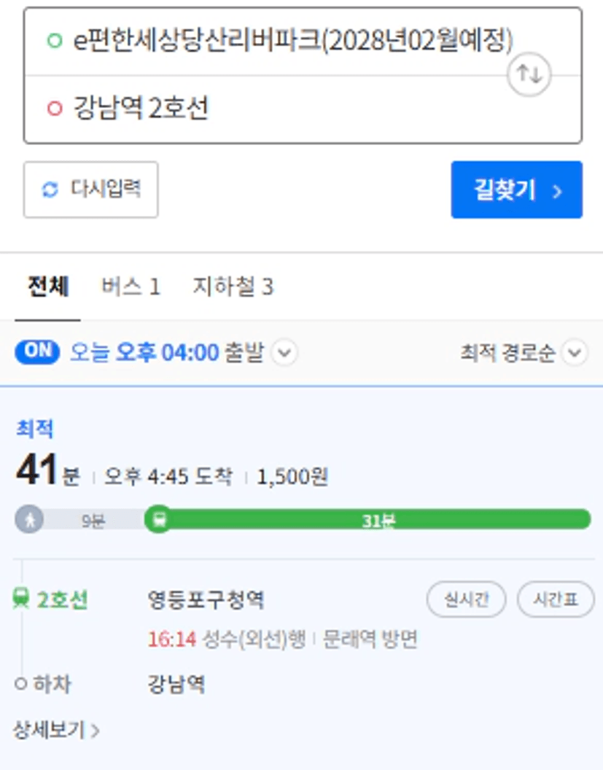Click the gray walking person icon
The width and height of the screenshot is (603, 770).
[x=30, y=520]
